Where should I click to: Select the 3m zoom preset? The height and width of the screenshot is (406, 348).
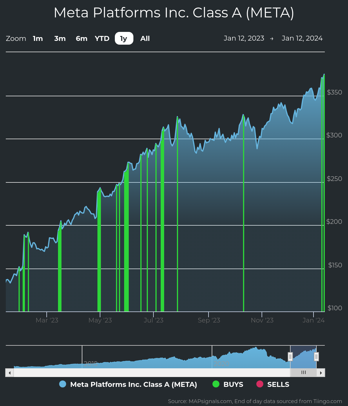60,38
